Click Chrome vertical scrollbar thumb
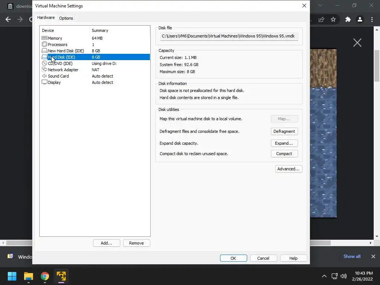The width and height of the screenshot is (380, 285). click(x=377, y=66)
